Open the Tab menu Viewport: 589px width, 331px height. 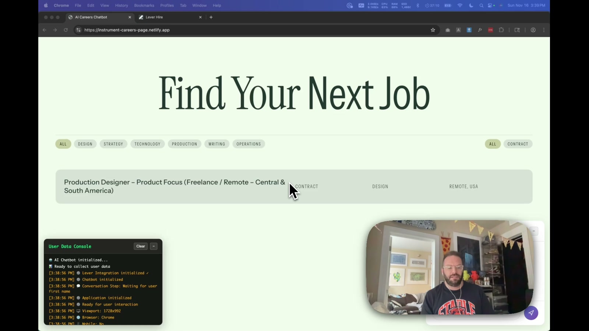coord(183,6)
